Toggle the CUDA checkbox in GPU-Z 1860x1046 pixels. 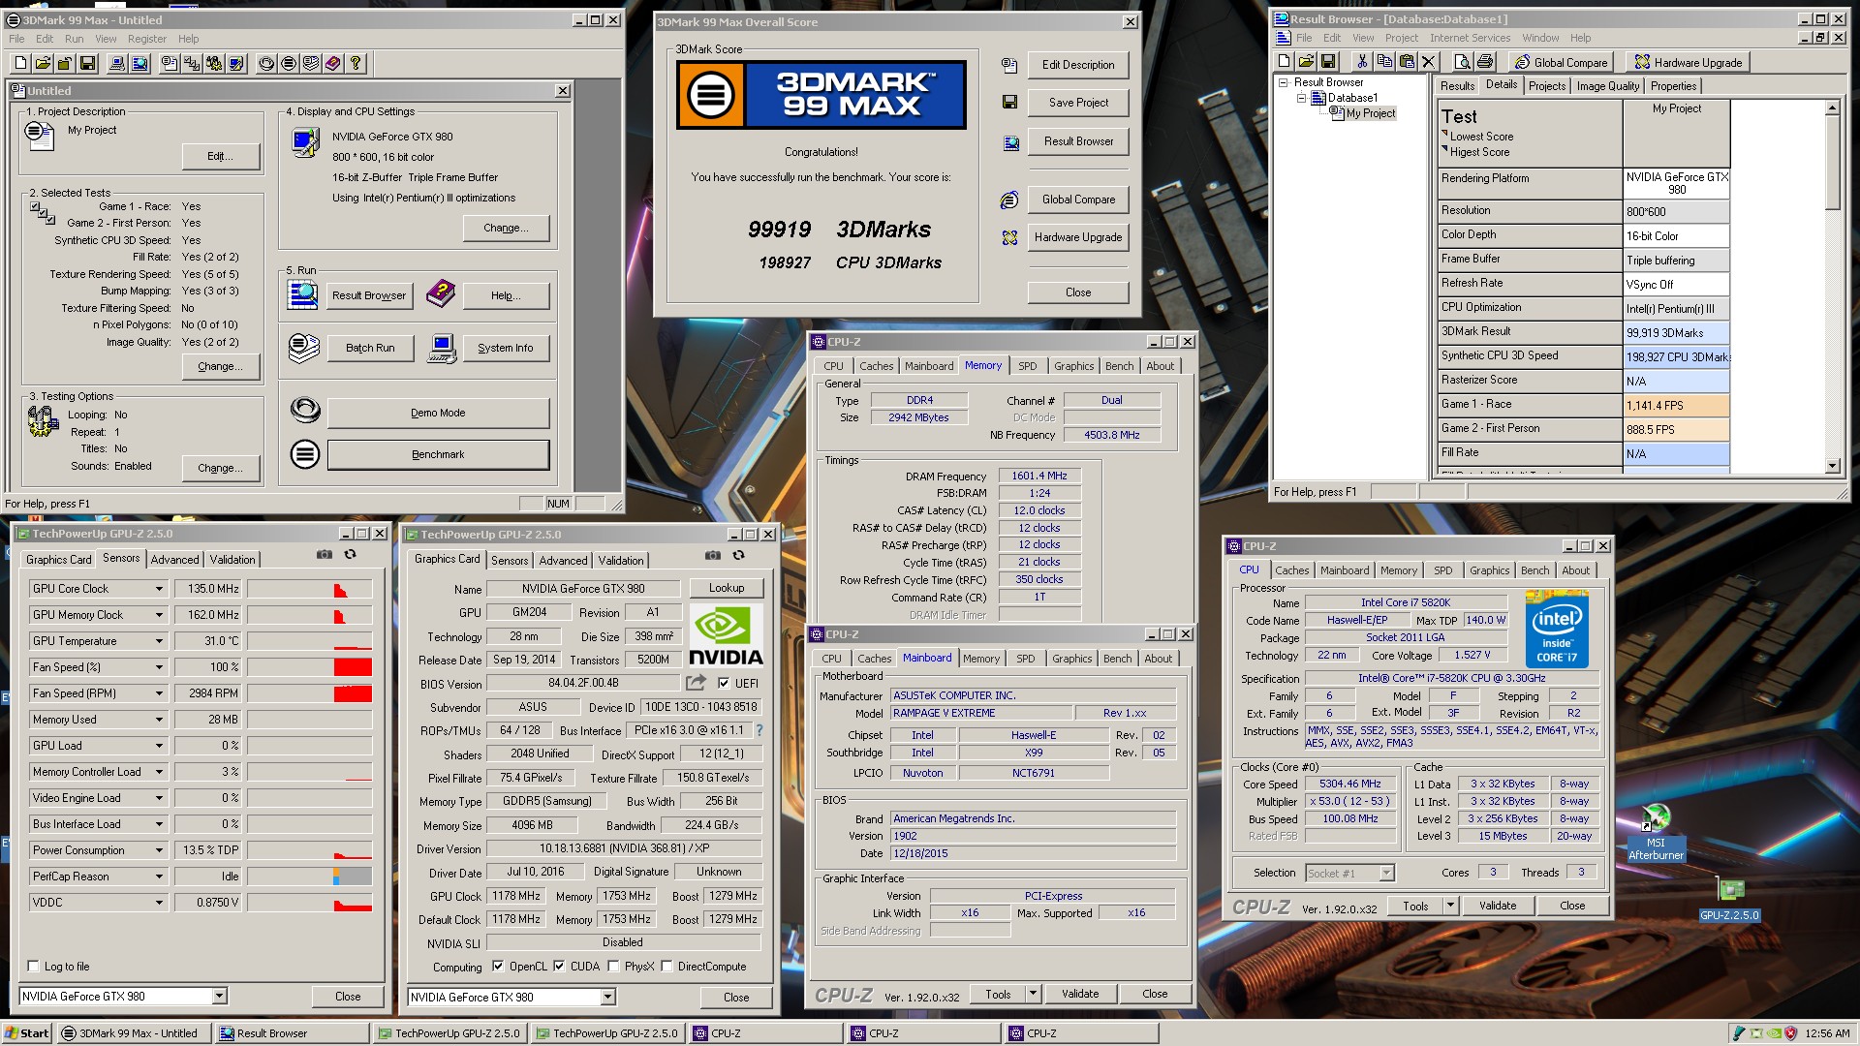(559, 967)
